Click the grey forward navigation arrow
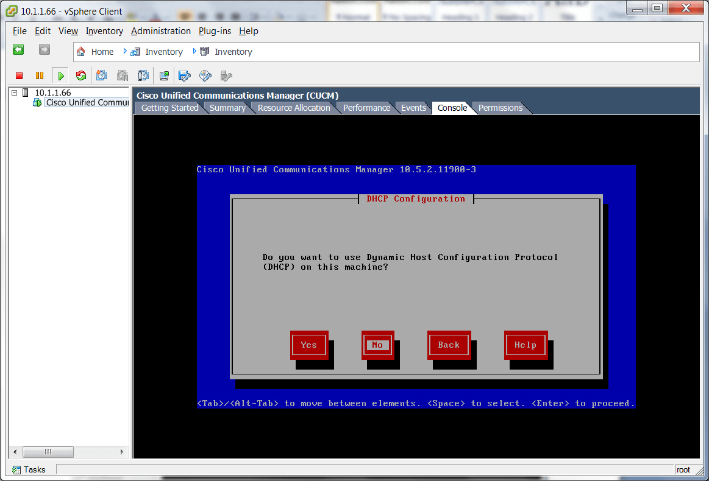Screen dimensions: 709x481 click(45, 49)
